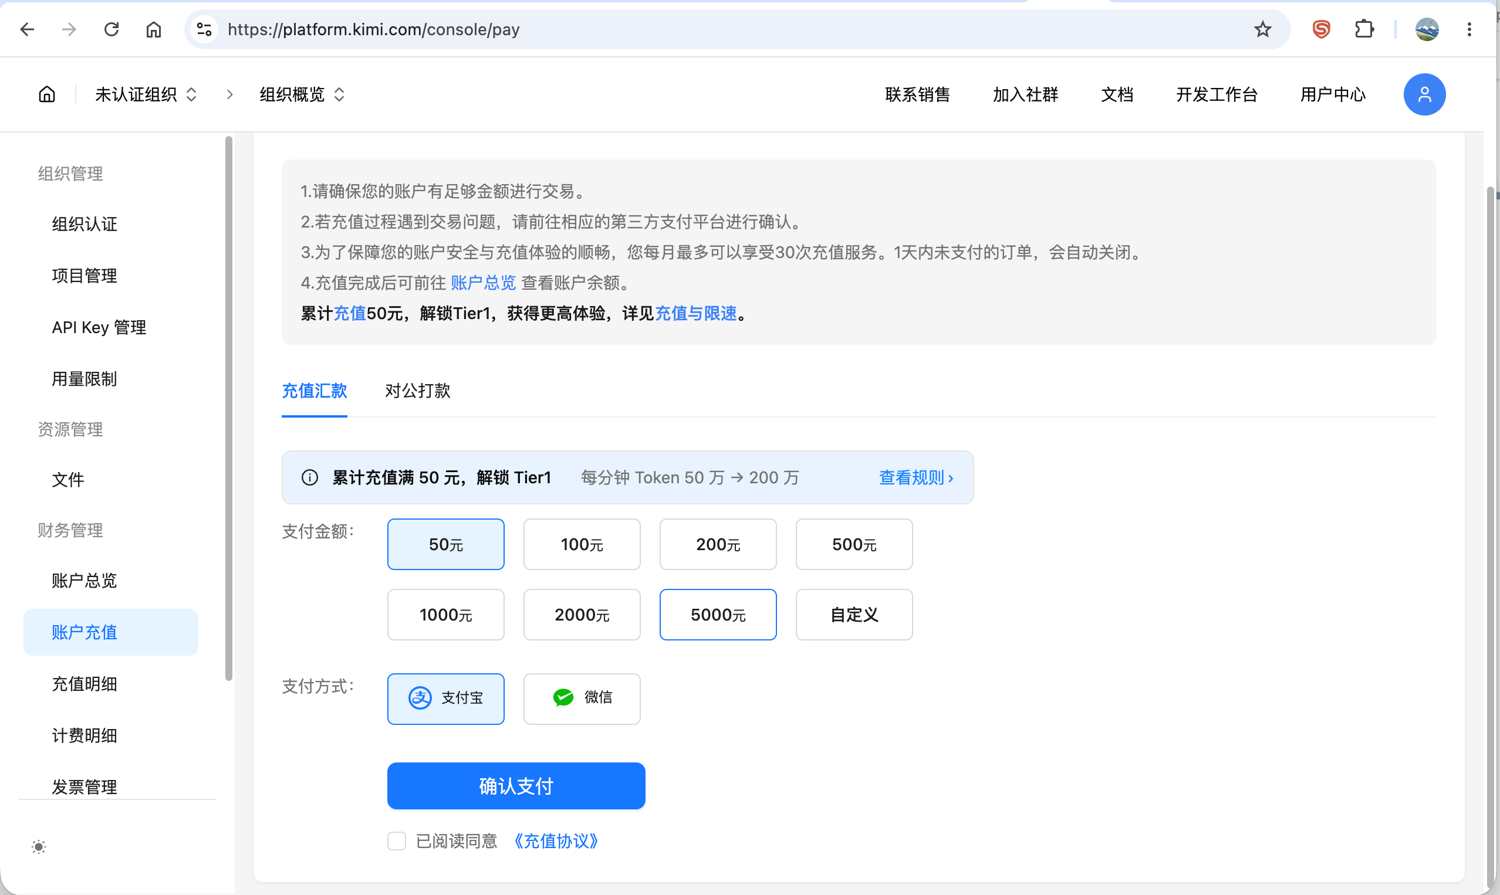Open the blue user avatar menu

point(1424,94)
